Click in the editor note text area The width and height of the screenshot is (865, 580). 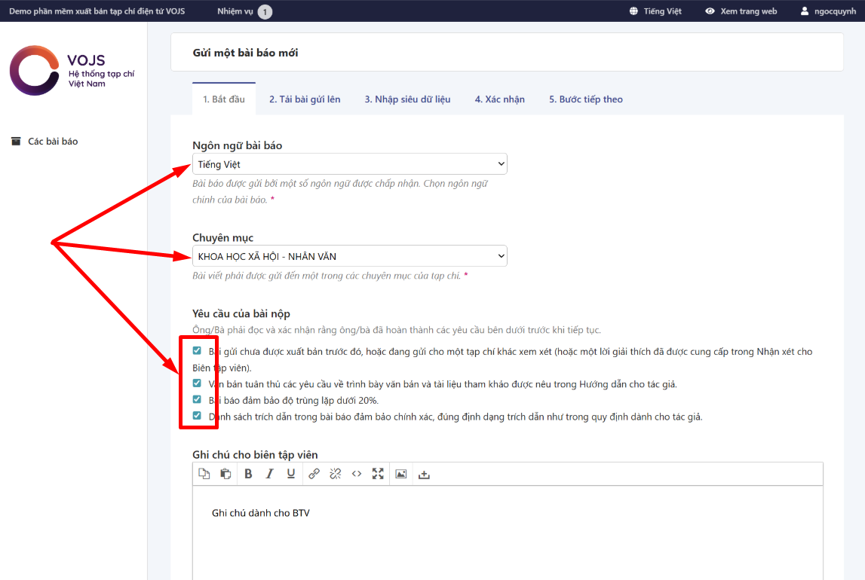[x=507, y=535]
